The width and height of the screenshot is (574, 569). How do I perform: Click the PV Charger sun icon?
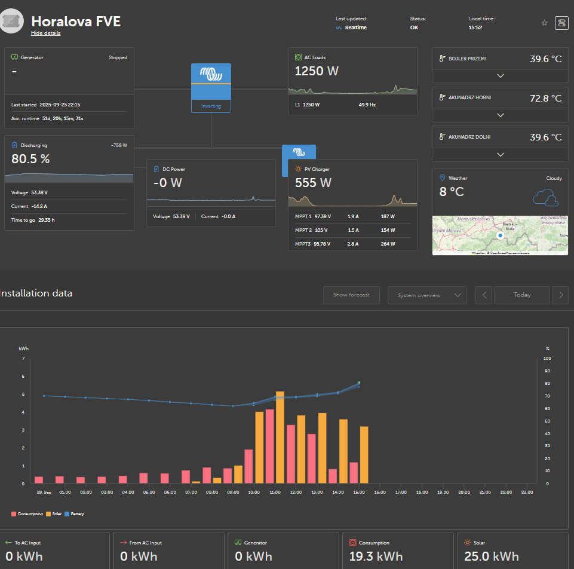[x=298, y=169]
